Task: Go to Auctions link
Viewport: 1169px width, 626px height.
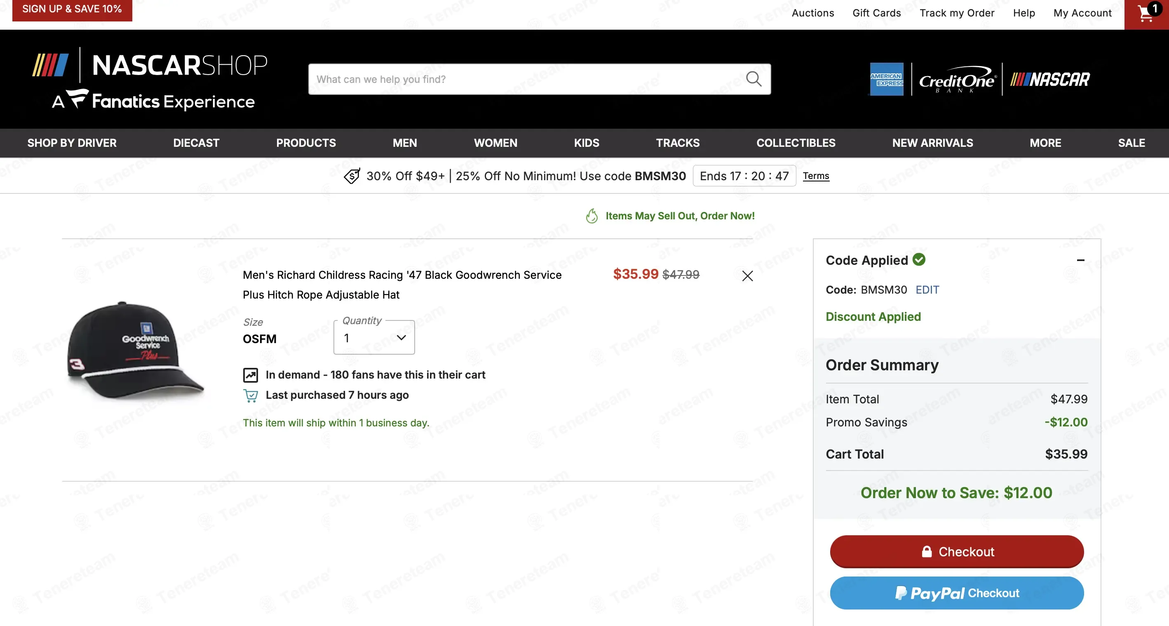Action: [x=813, y=13]
